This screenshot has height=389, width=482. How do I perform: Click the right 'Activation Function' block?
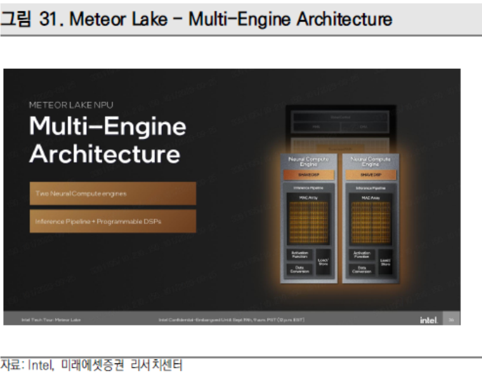362,254
